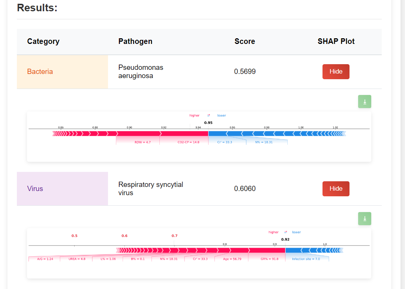
Task: Click the Respiratory syncytial virus name
Action: click(x=150, y=189)
